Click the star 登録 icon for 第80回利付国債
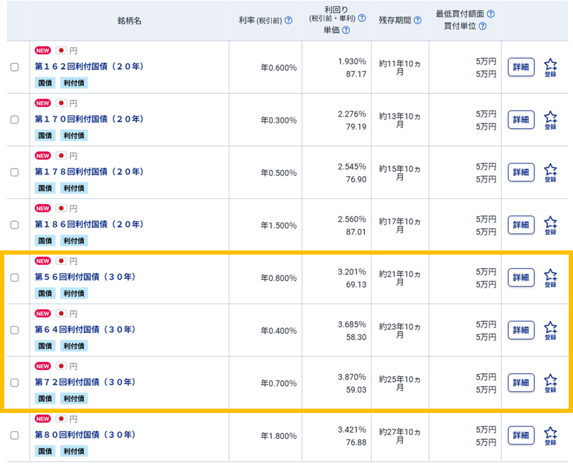Viewport: 573px width, 466px height. [x=550, y=435]
